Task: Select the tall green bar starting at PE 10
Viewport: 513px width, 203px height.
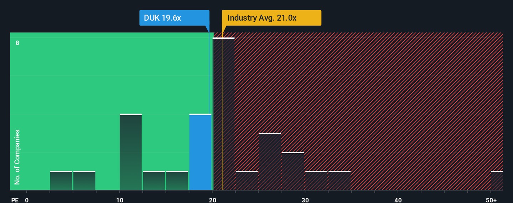Action: click(x=131, y=152)
